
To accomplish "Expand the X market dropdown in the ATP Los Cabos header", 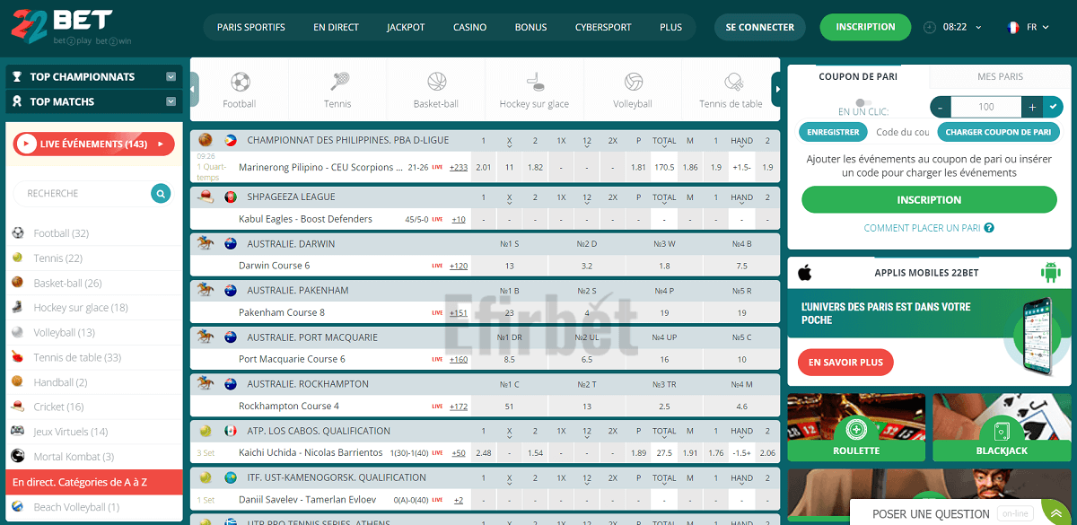I will 509,432.
